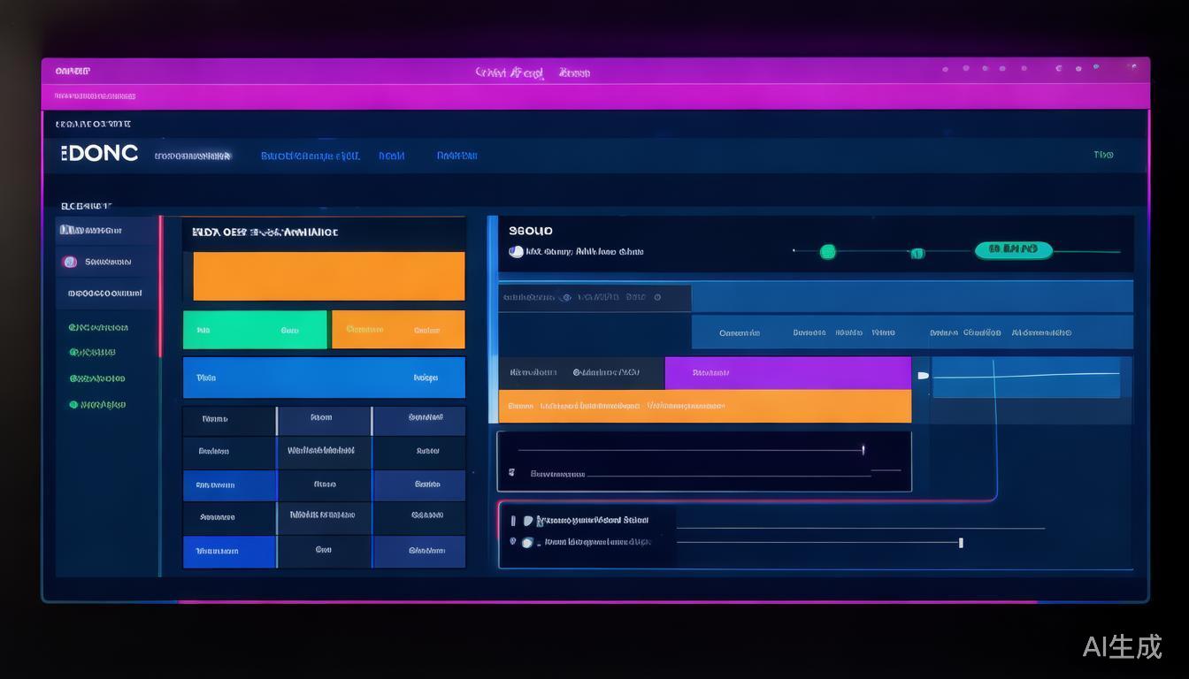
Task: Open the first blue navigation tab beside DONC
Action: point(310,156)
